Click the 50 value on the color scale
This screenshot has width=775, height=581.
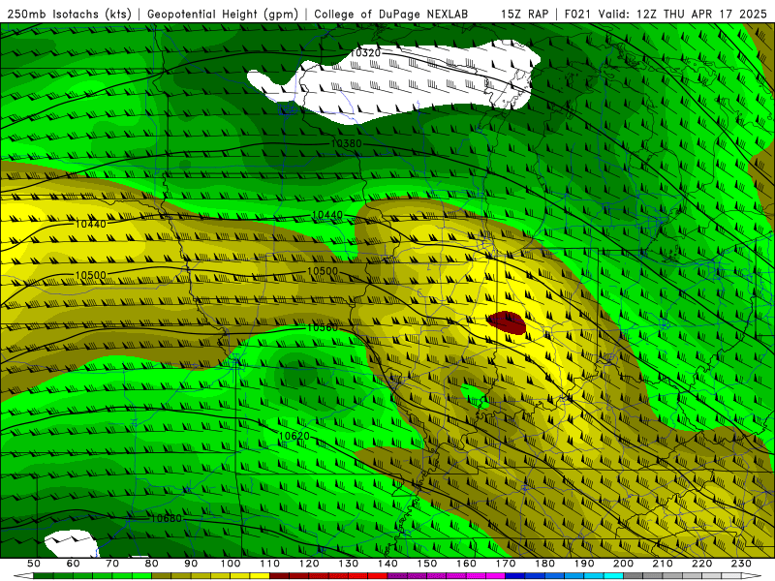click(34, 564)
